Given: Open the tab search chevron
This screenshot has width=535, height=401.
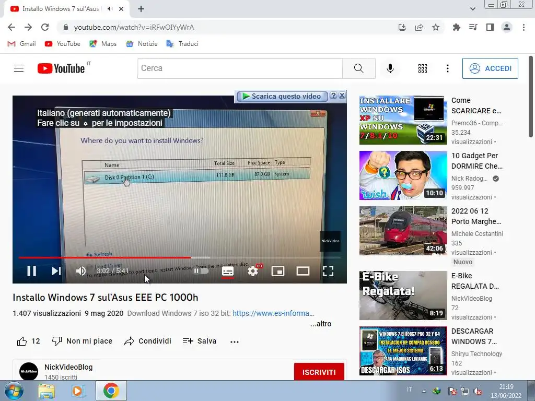Looking at the screenshot, I should pyautogui.click(x=472, y=9).
